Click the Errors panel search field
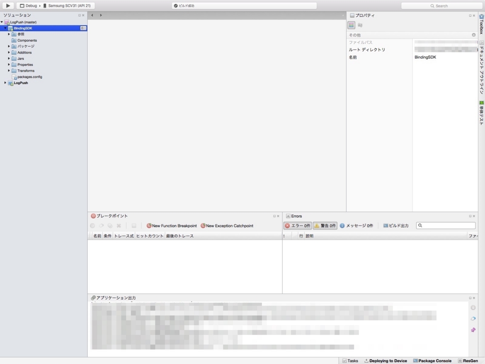Image resolution: width=485 pixels, height=364 pixels. [446, 226]
